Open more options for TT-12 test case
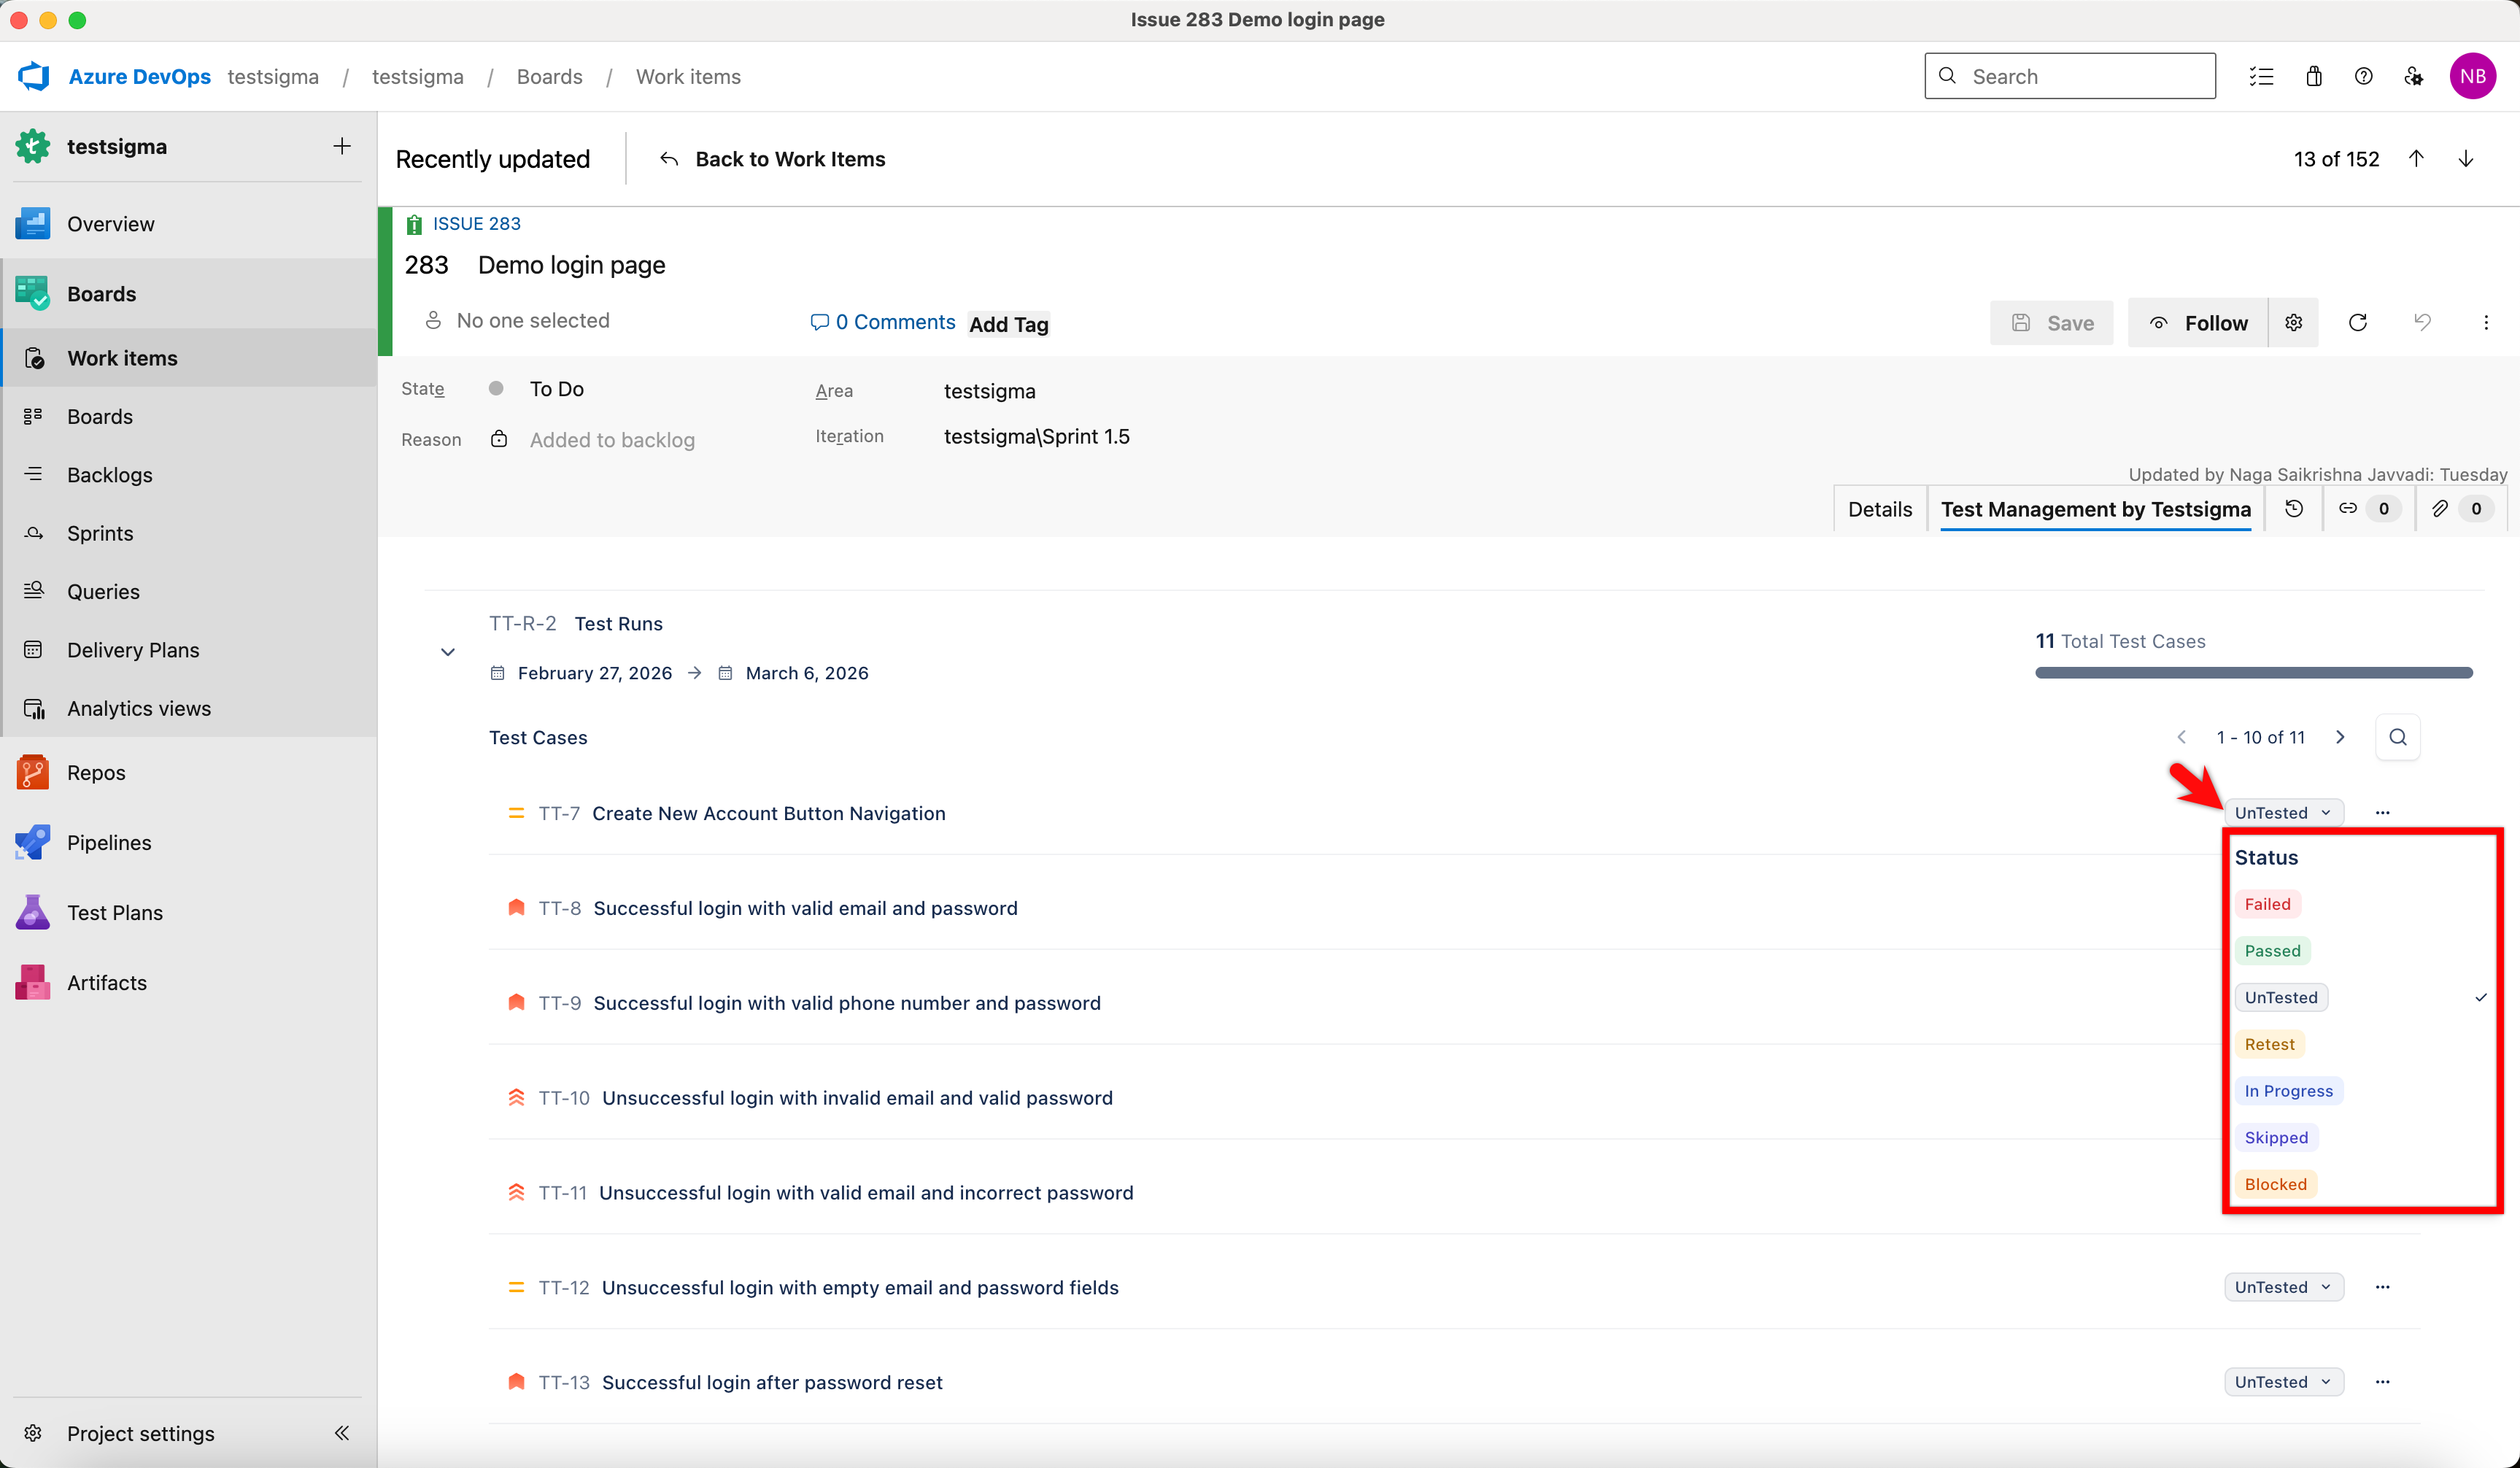Viewport: 2520px width, 1468px height. (x=2383, y=1287)
